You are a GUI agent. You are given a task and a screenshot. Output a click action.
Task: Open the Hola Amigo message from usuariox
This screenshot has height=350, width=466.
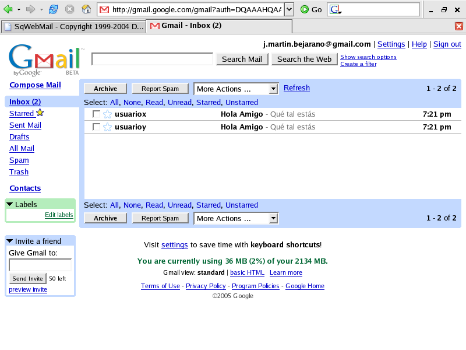coord(273,114)
